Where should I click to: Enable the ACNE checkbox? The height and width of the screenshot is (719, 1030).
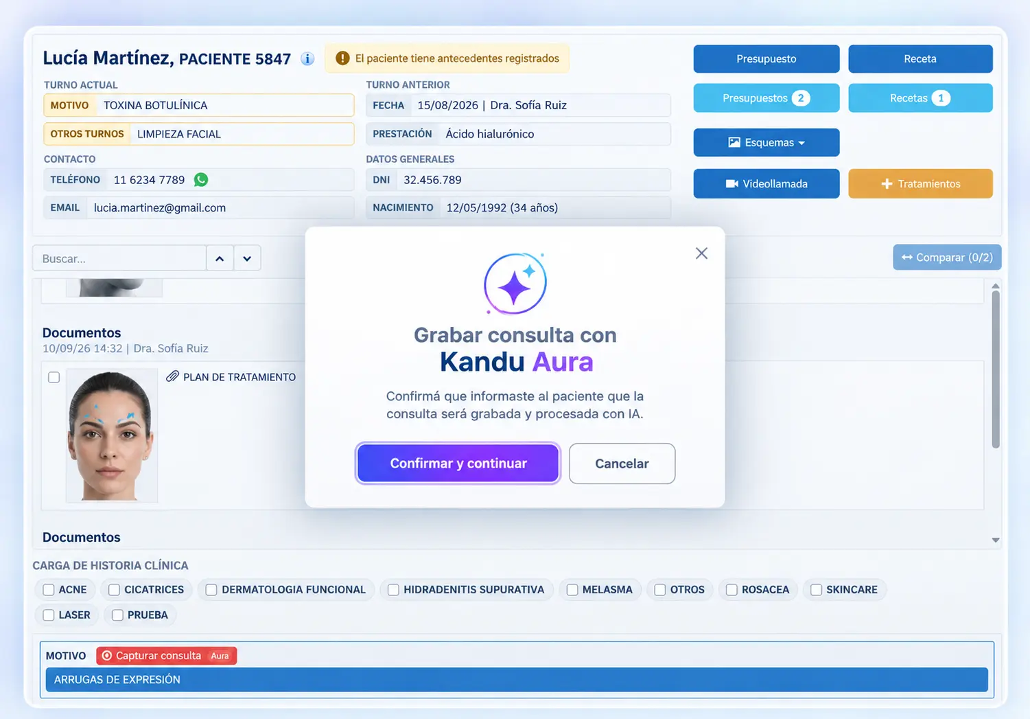(x=49, y=590)
